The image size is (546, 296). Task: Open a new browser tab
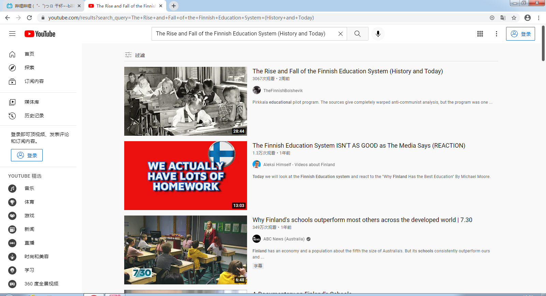coord(174,6)
